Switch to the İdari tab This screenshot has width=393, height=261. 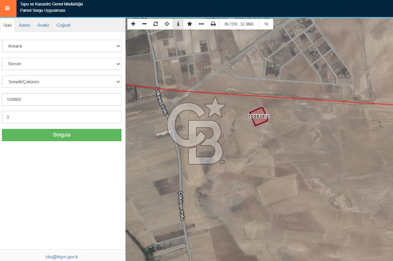point(7,25)
